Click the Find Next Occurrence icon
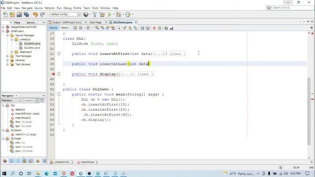315x177 pixels. coord(108,28)
